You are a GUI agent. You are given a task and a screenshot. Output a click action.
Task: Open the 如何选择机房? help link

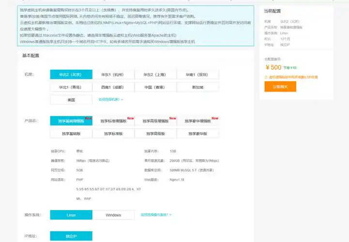tap(111, 100)
